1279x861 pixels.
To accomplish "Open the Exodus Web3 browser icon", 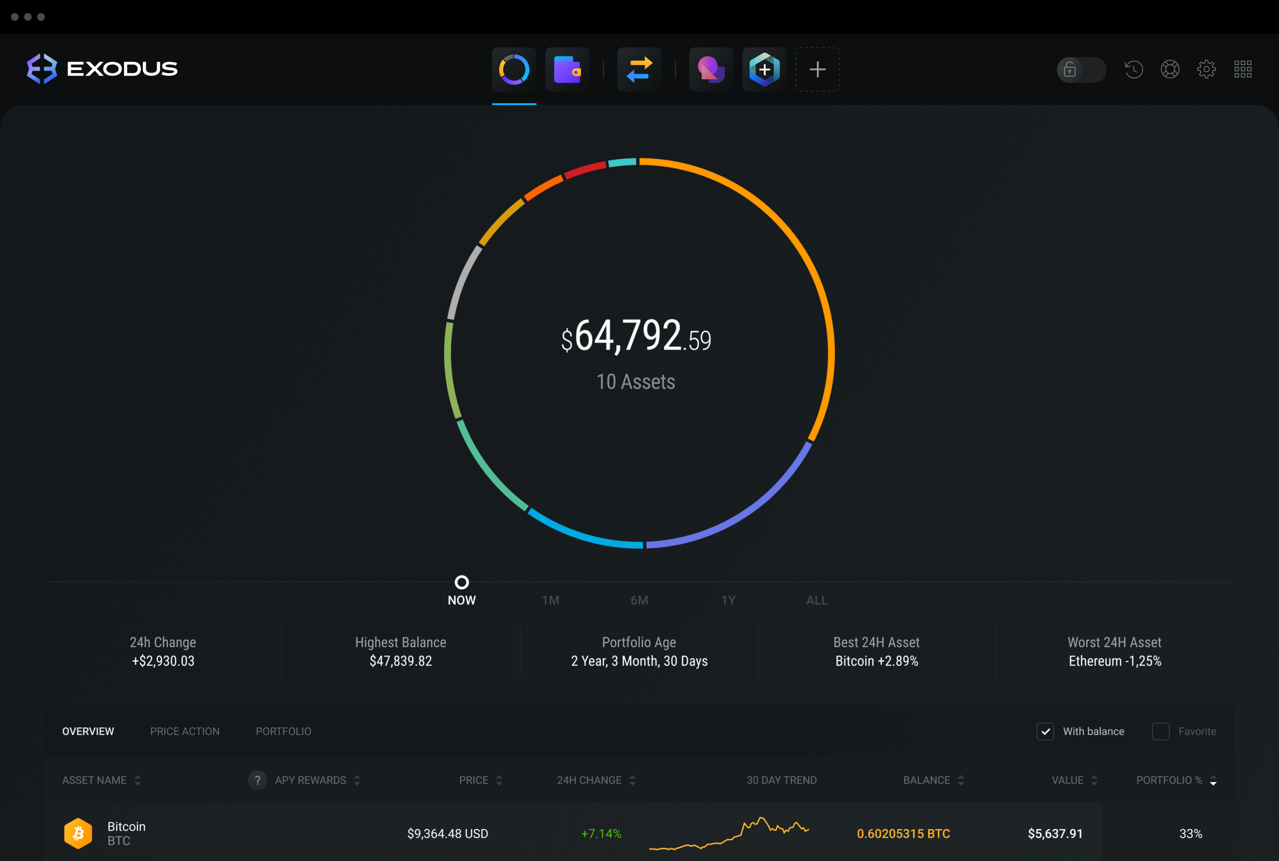I will pyautogui.click(x=711, y=67).
